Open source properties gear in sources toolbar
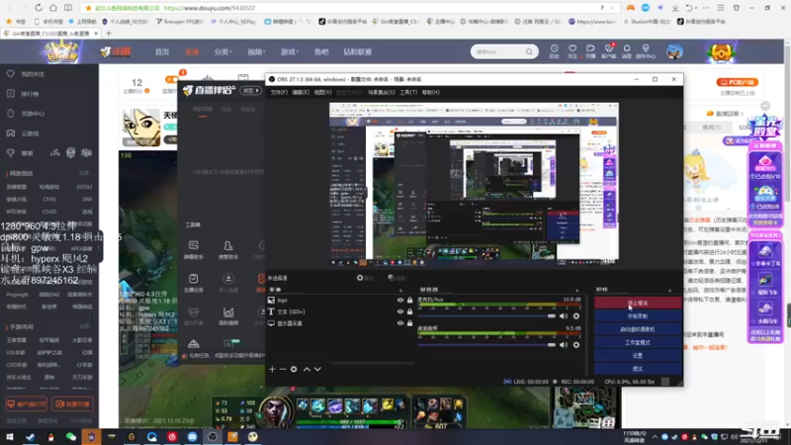The height and width of the screenshot is (445, 791). [294, 369]
